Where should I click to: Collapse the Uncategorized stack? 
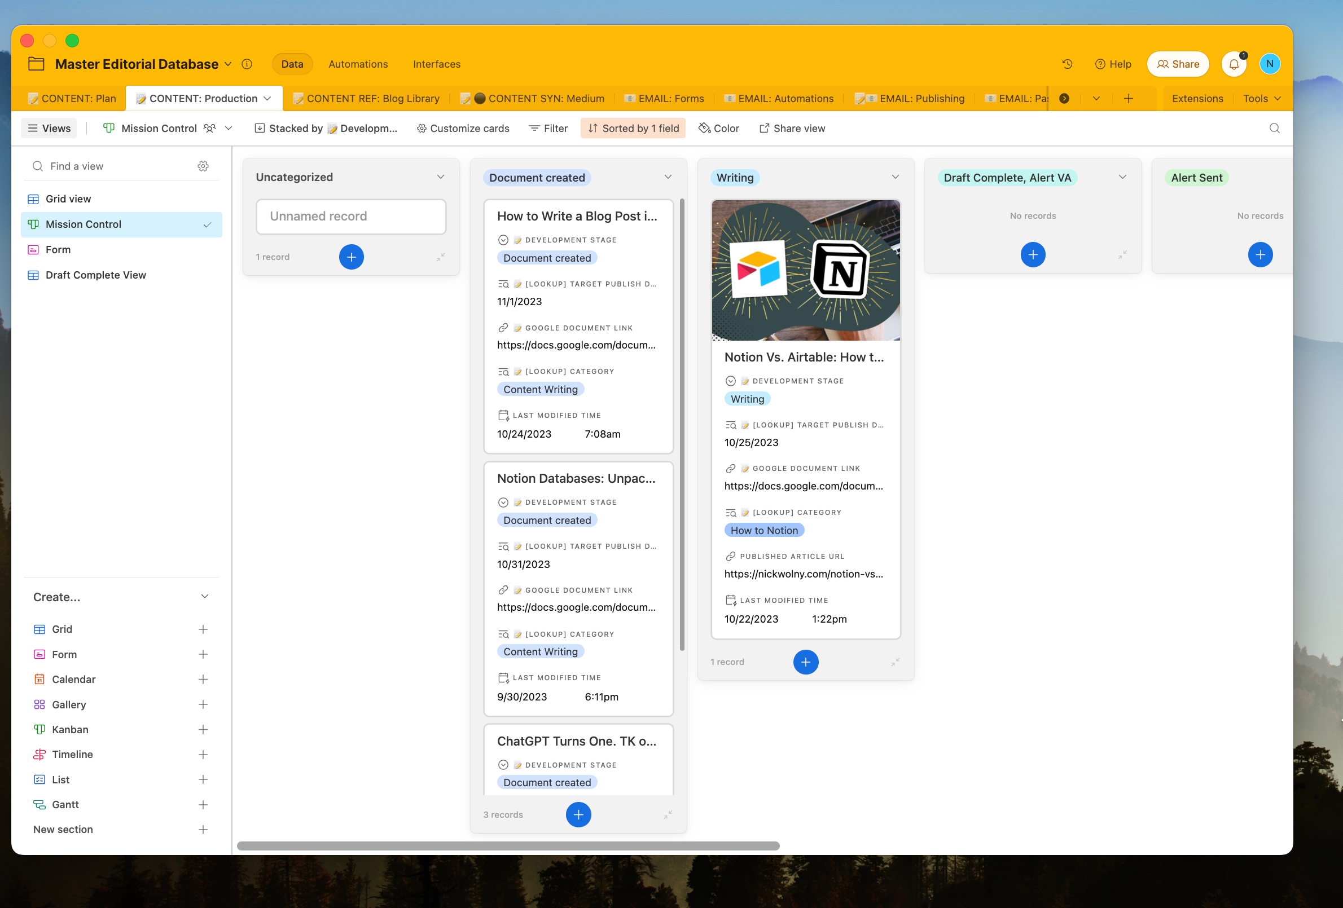pyautogui.click(x=440, y=257)
